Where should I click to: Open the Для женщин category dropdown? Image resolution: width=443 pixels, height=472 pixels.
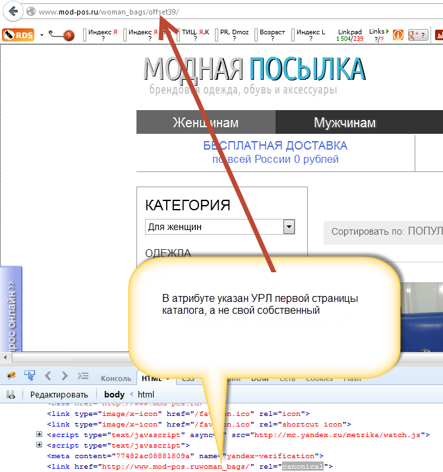pos(220,227)
